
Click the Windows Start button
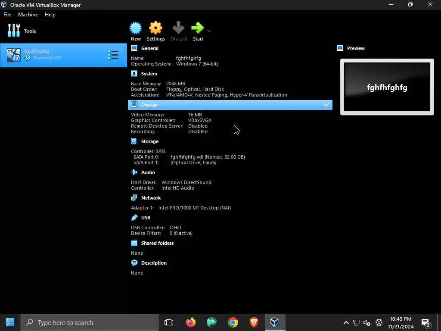click(x=10, y=322)
